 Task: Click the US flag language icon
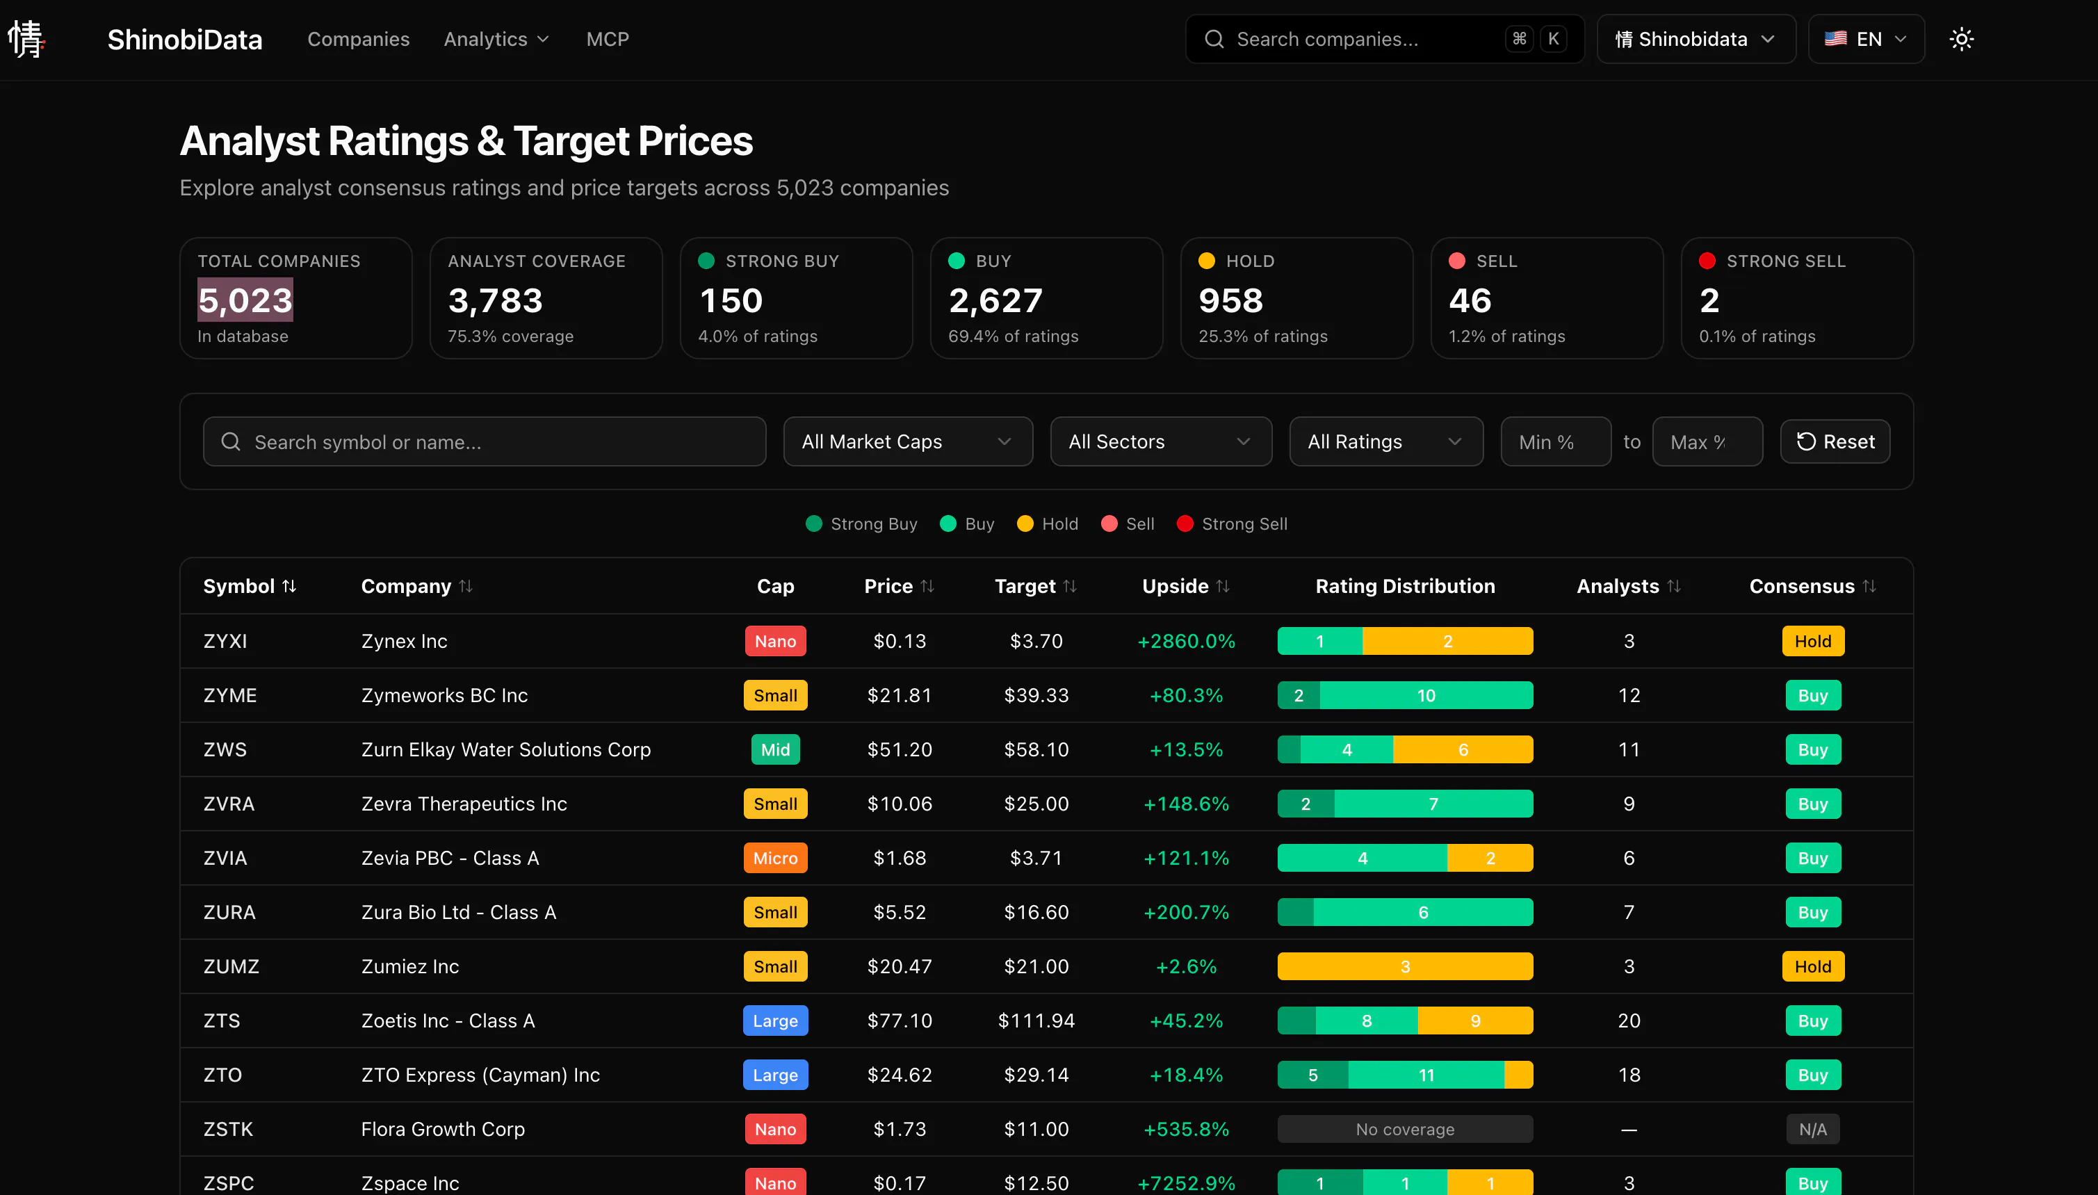click(1835, 38)
